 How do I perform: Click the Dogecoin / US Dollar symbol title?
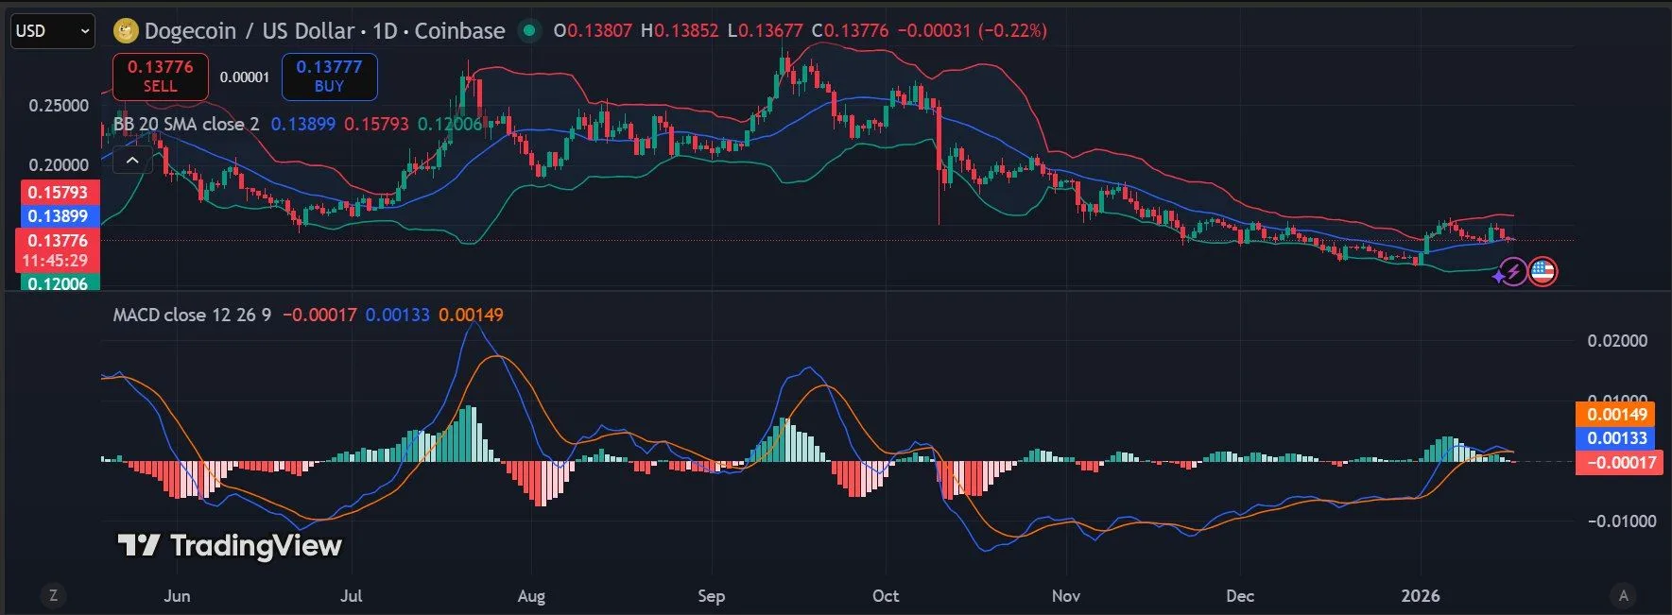[324, 31]
